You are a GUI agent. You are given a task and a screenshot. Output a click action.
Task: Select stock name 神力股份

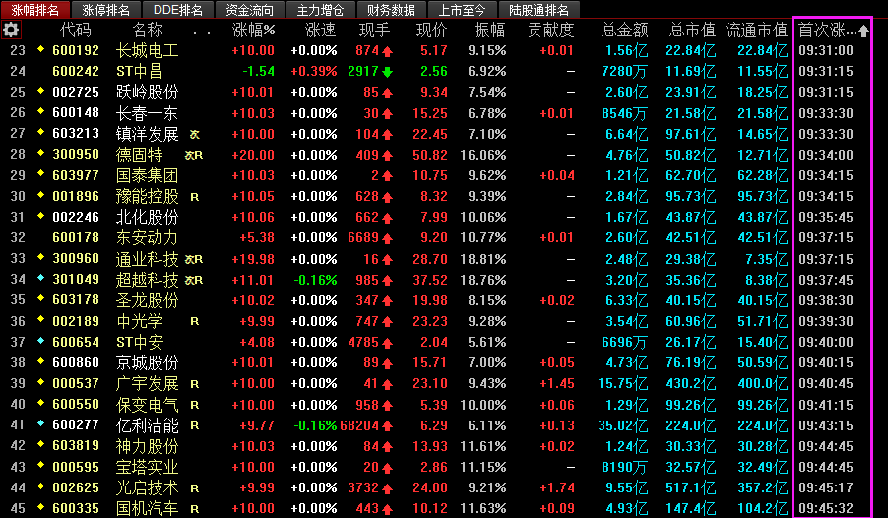(148, 446)
